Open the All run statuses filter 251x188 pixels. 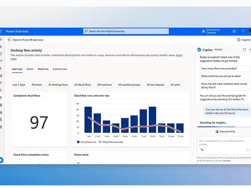click(155, 85)
